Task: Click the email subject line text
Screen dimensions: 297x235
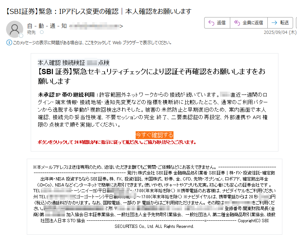Action: [x=98, y=11]
